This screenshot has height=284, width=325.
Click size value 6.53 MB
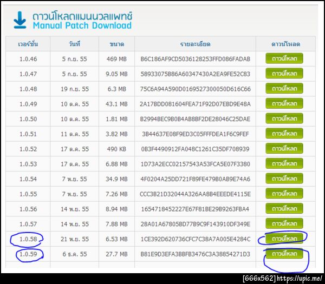tap(116, 239)
